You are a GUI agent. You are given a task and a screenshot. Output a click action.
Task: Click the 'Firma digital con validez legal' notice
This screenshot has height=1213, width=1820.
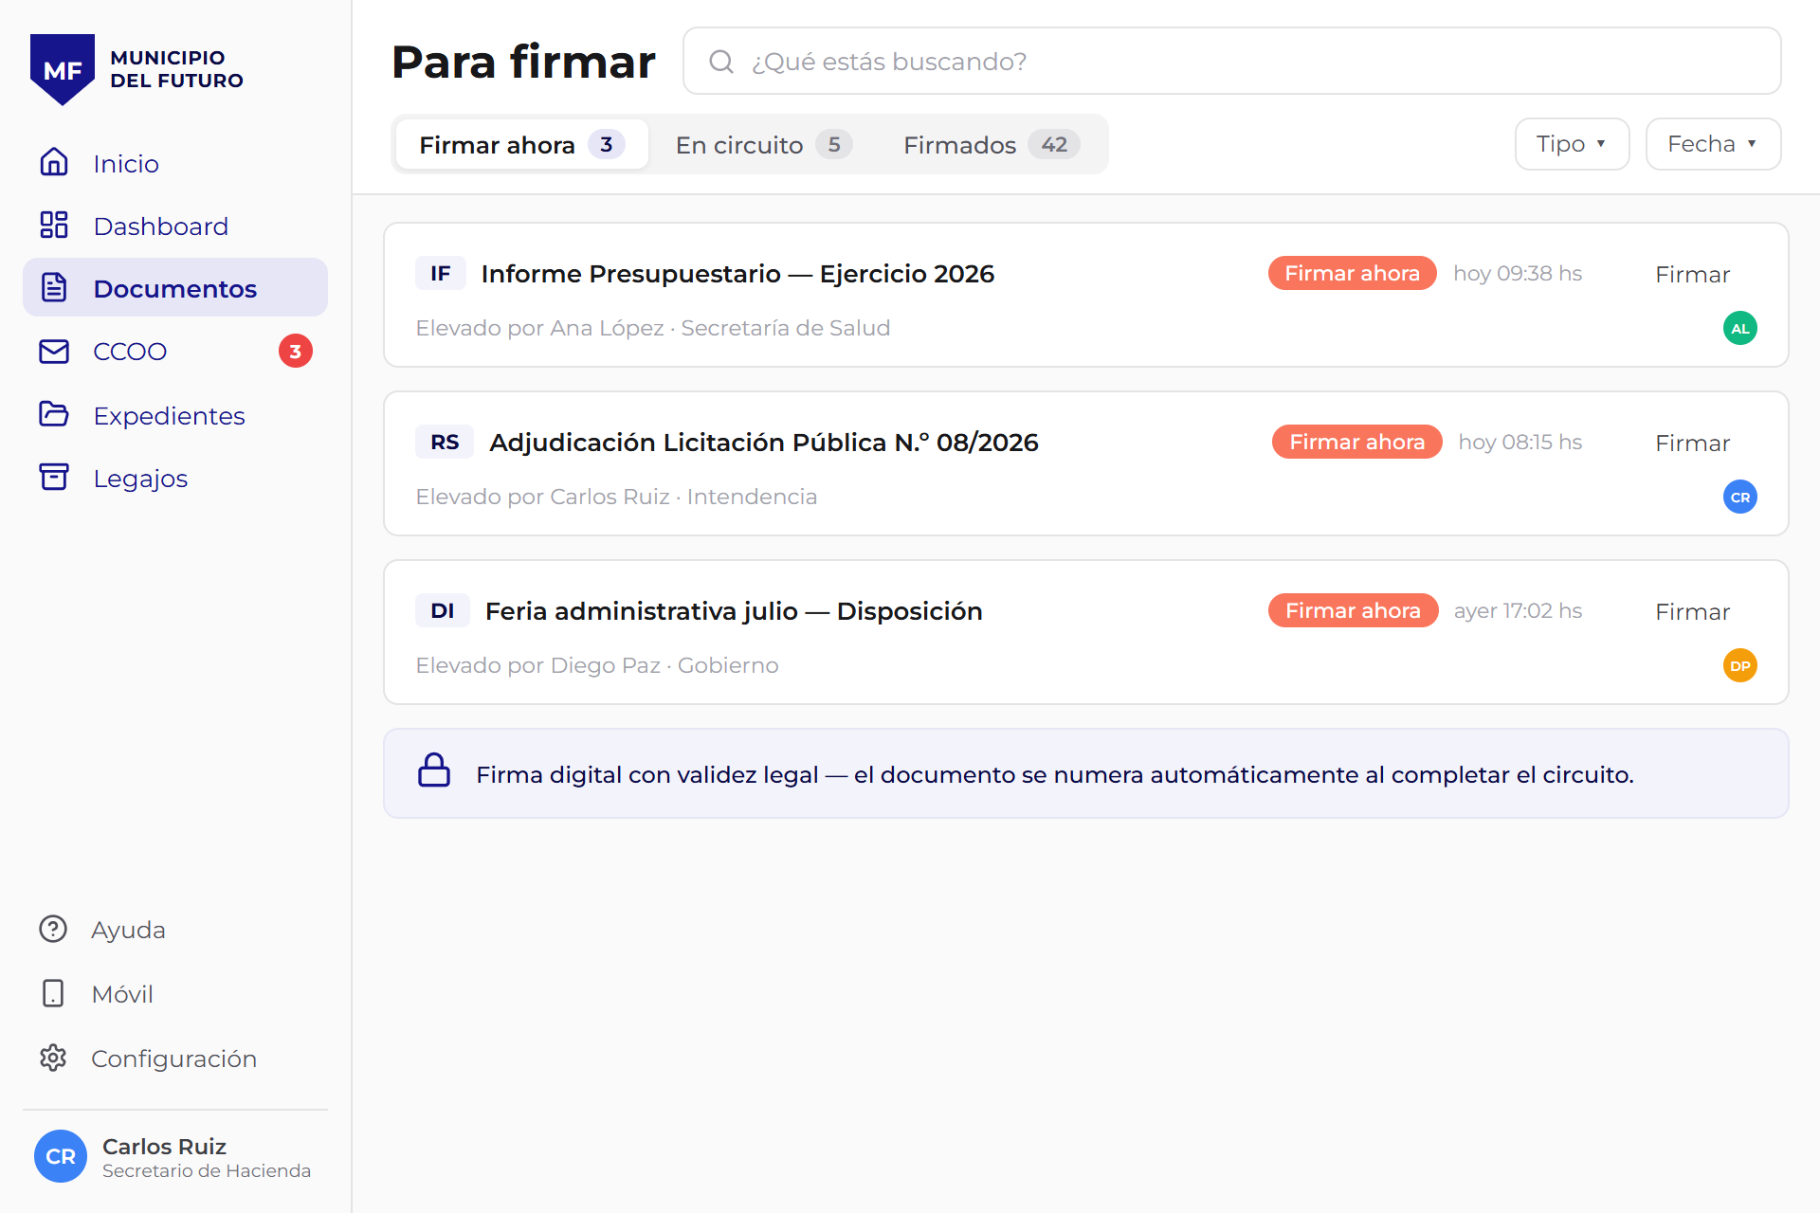point(1085,773)
